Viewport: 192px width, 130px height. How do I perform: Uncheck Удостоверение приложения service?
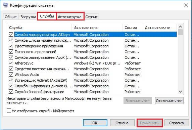point(11,46)
